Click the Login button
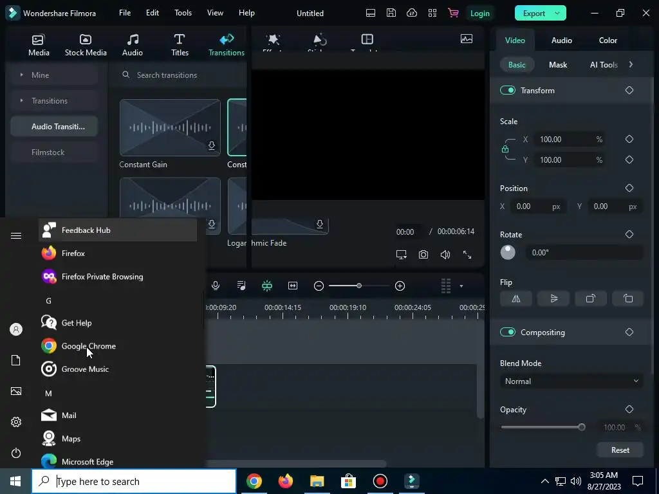The image size is (659, 494). 479,13
